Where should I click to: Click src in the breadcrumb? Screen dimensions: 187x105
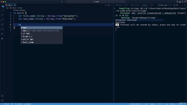click(7, 8)
